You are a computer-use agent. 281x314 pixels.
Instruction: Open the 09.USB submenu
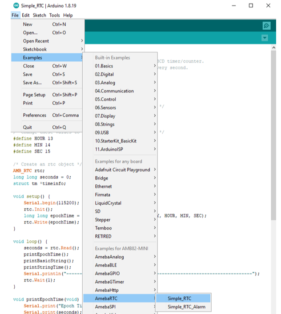(x=120, y=132)
